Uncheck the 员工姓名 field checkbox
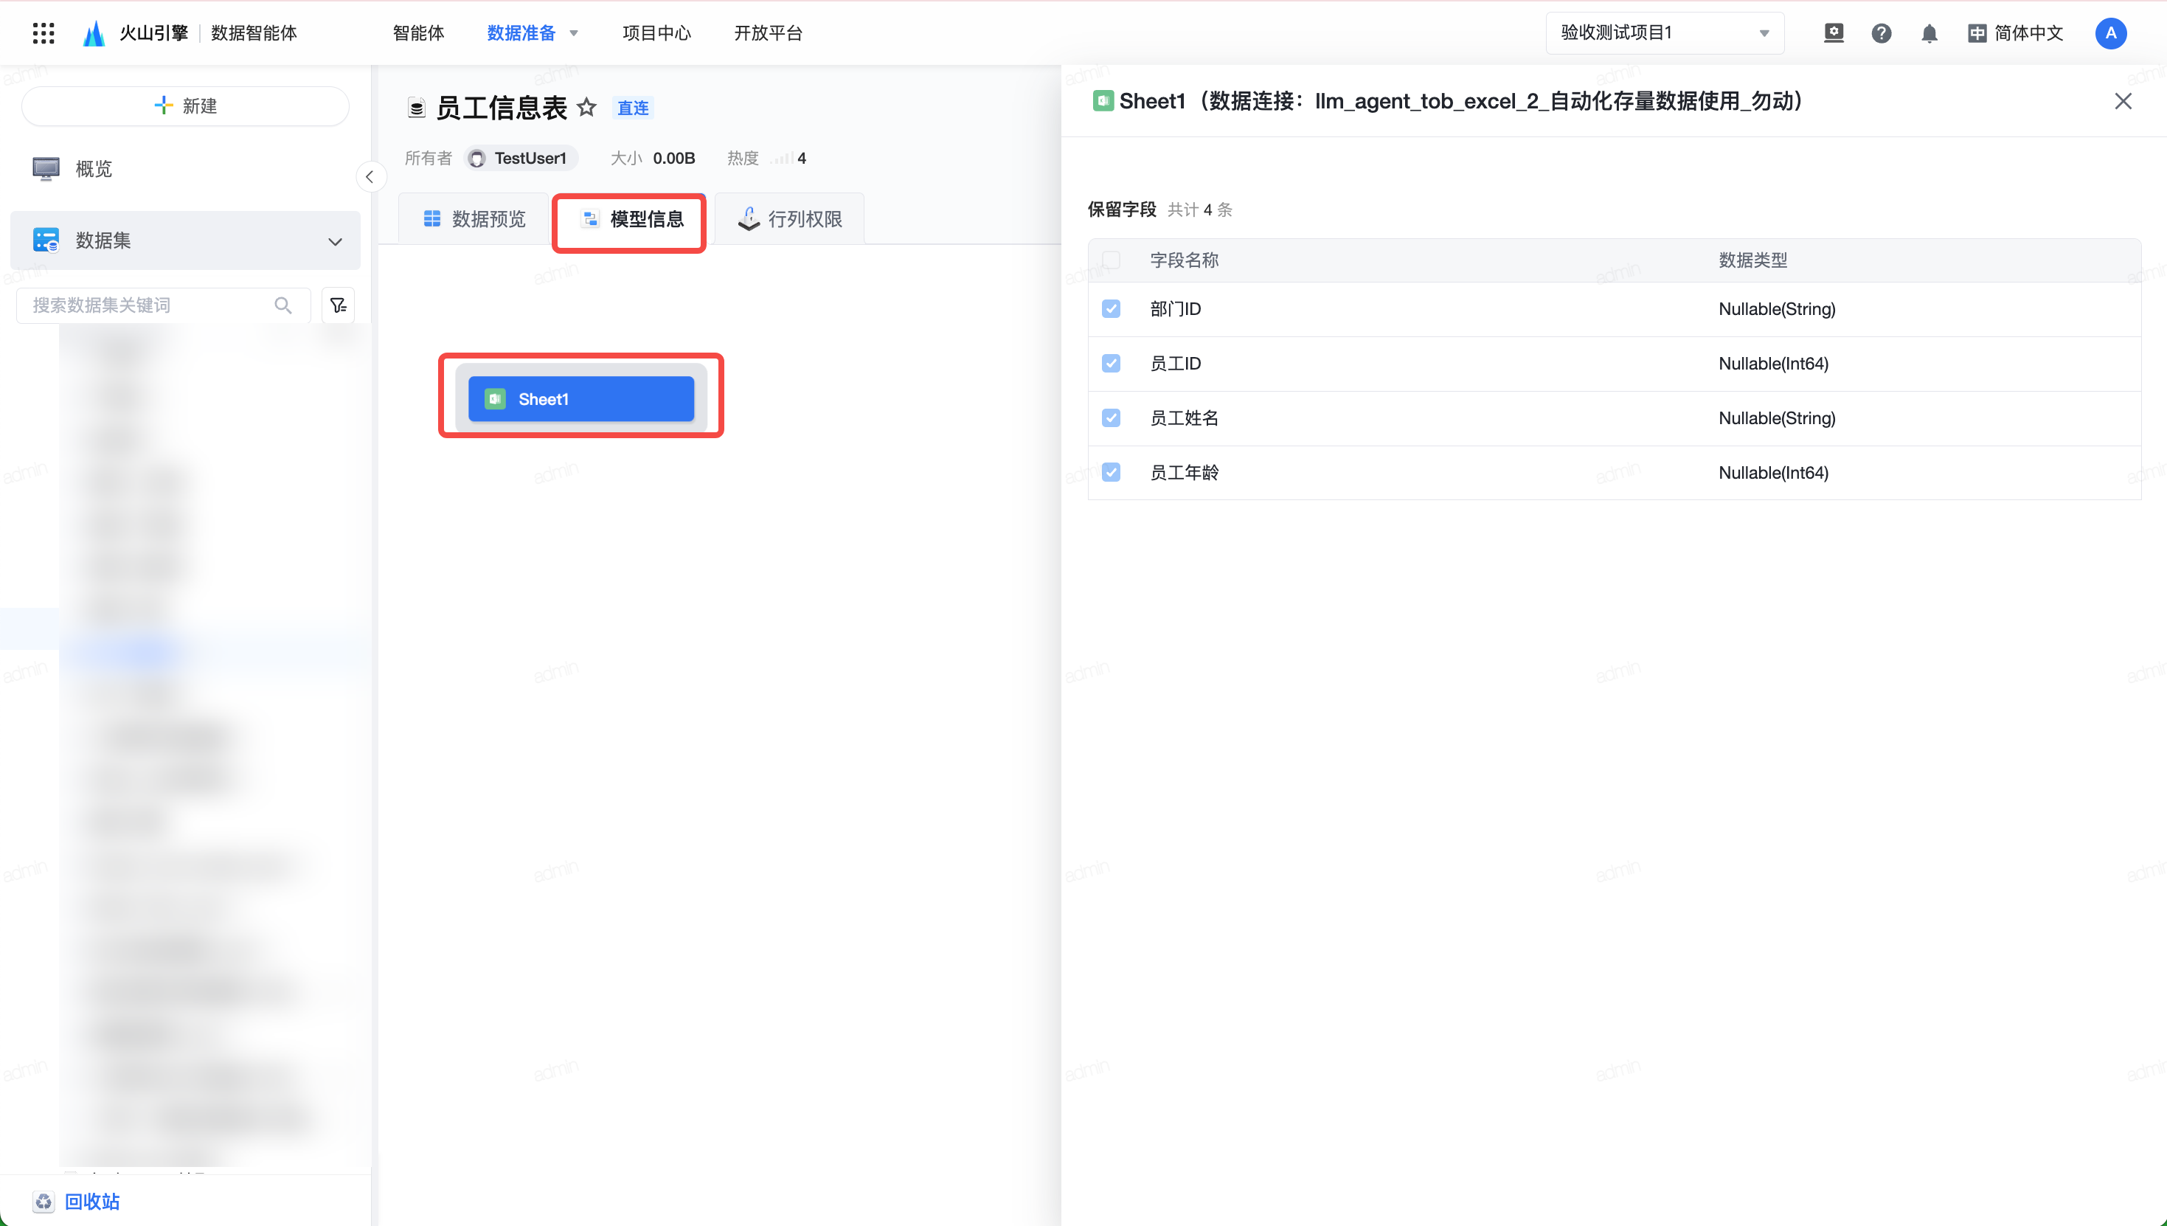 [x=1111, y=418]
